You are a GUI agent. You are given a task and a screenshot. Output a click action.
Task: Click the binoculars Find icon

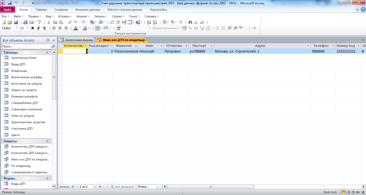click(x=190, y=22)
